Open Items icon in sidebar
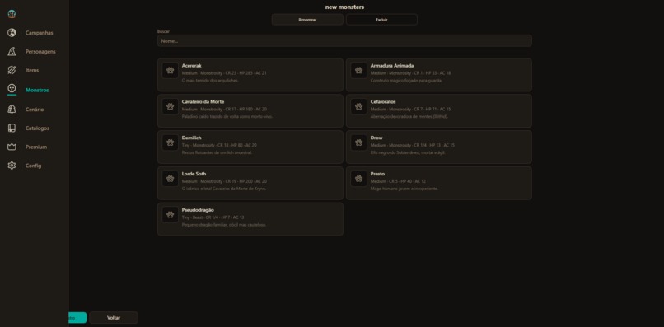The width and height of the screenshot is (664, 327). [12, 70]
